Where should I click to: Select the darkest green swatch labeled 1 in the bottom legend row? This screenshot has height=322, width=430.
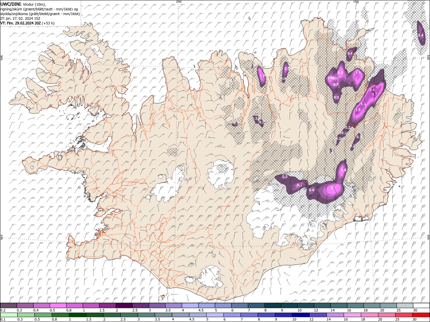pyautogui.click(x=77, y=315)
